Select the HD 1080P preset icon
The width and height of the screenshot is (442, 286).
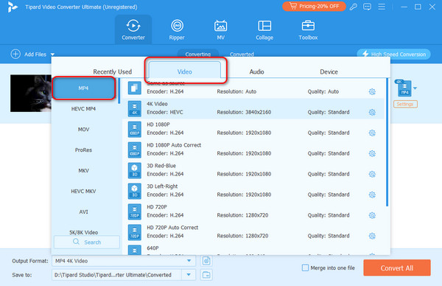(x=135, y=129)
